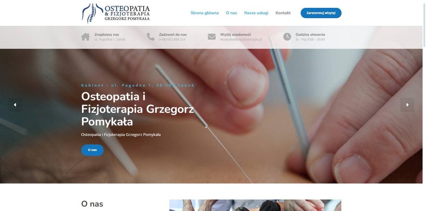This screenshot has height=211, width=426.
Task: Click the email wizyty@osteopatiaterapia.pl
Action: pyautogui.click(x=241, y=40)
